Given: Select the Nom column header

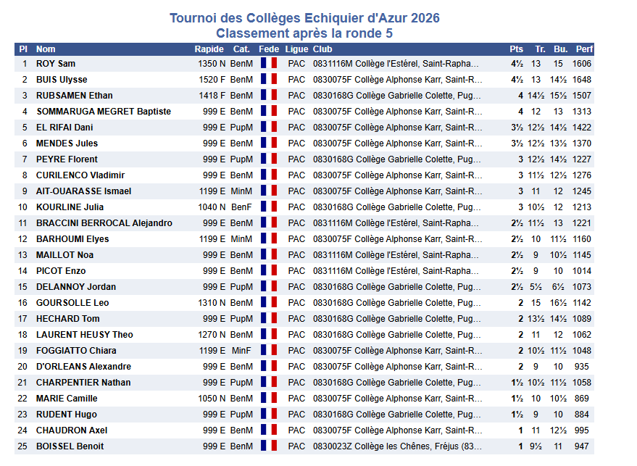Looking at the screenshot, I should click(x=46, y=49).
